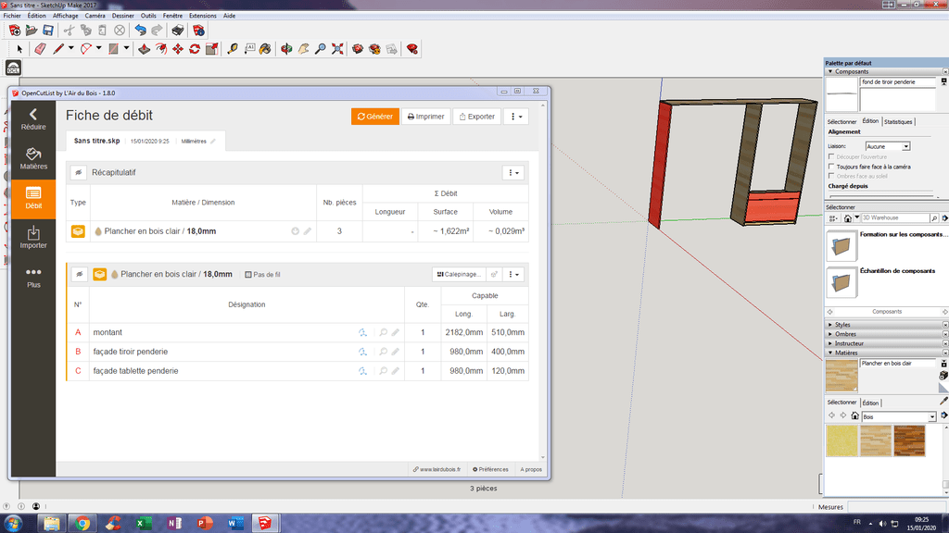Image resolution: width=949 pixels, height=533 pixels.
Task: Toggle 'Découper l'ouverture' checkbox
Action: point(831,156)
